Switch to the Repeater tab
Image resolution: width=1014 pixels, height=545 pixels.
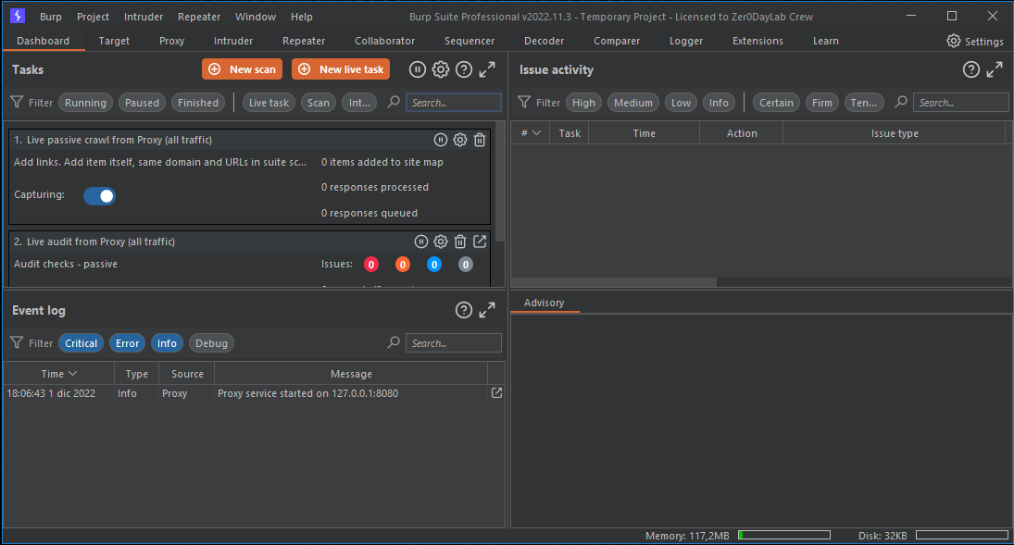304,41
